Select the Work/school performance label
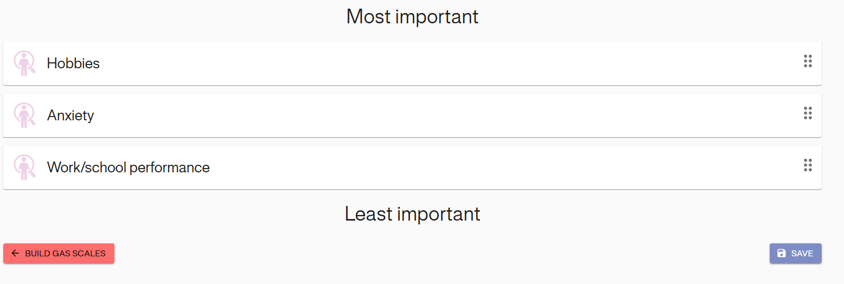Viewport: 844px width, 284px height. click(128, 167)
